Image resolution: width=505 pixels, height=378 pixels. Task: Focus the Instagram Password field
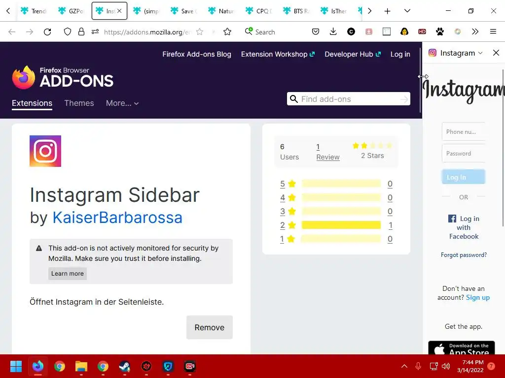464,154
